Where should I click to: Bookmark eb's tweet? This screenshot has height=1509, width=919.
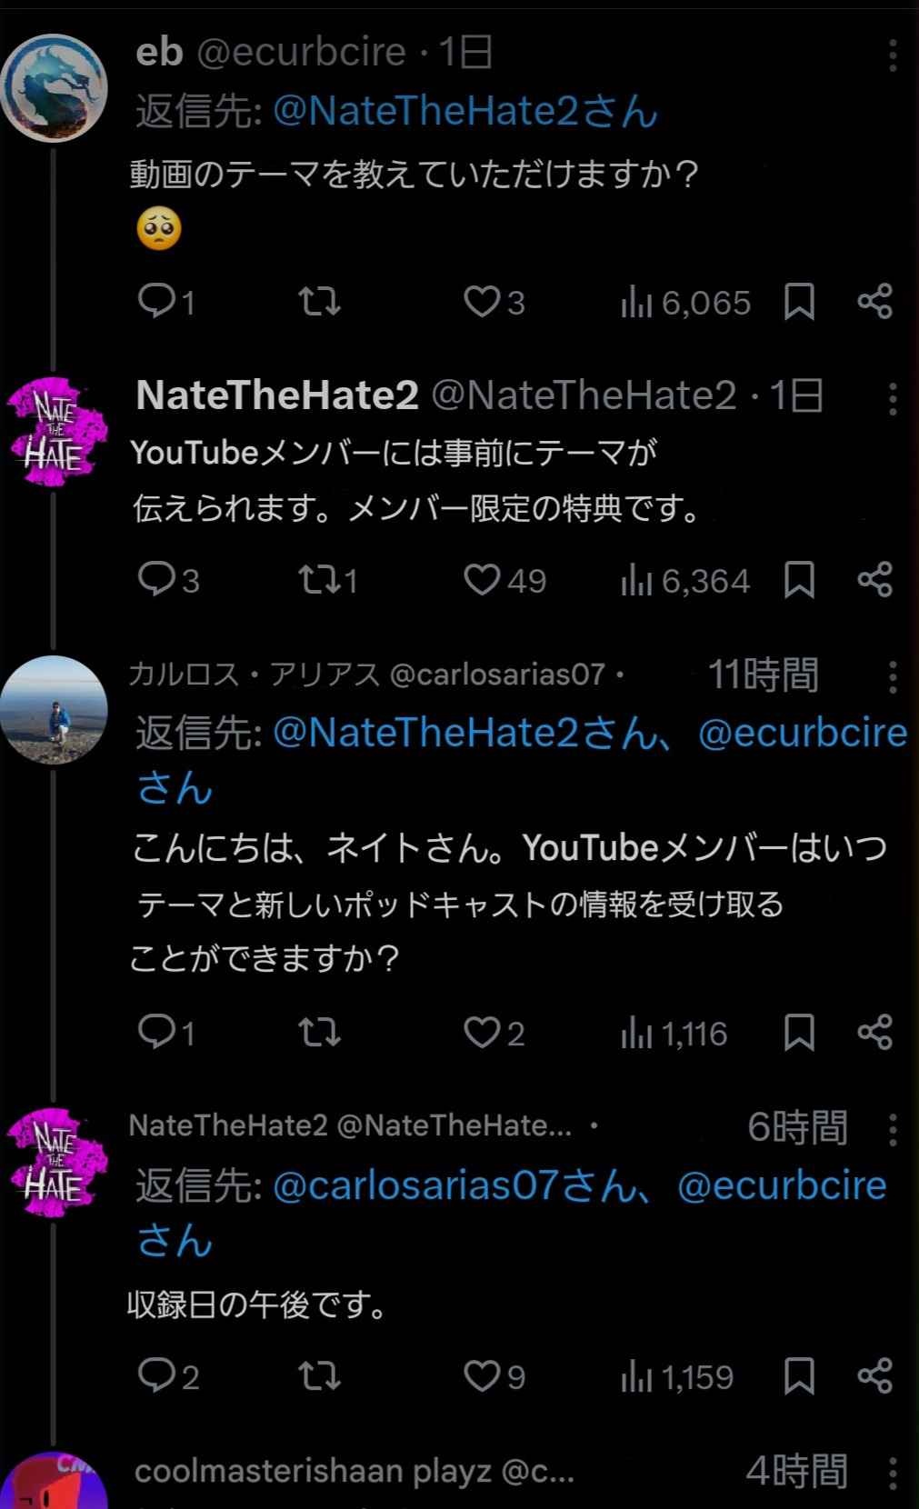tap(799, 302)
